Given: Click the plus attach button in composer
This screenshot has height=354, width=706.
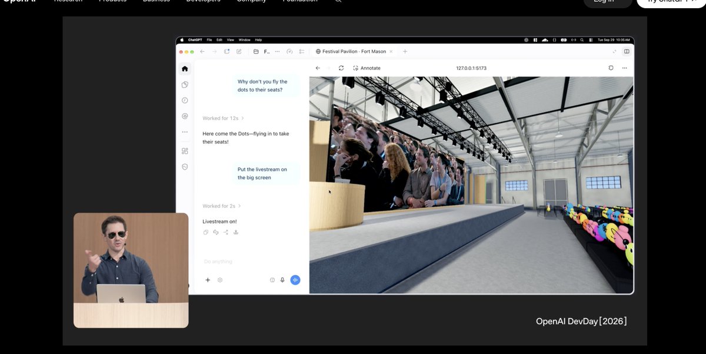Looking at the screenshot, I should tap(208, 280).
